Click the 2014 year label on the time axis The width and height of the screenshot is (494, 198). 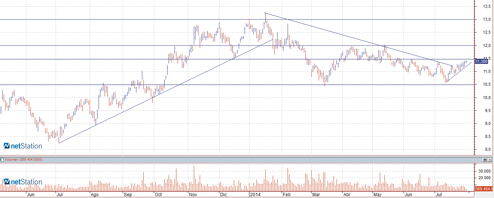point(255,194)
